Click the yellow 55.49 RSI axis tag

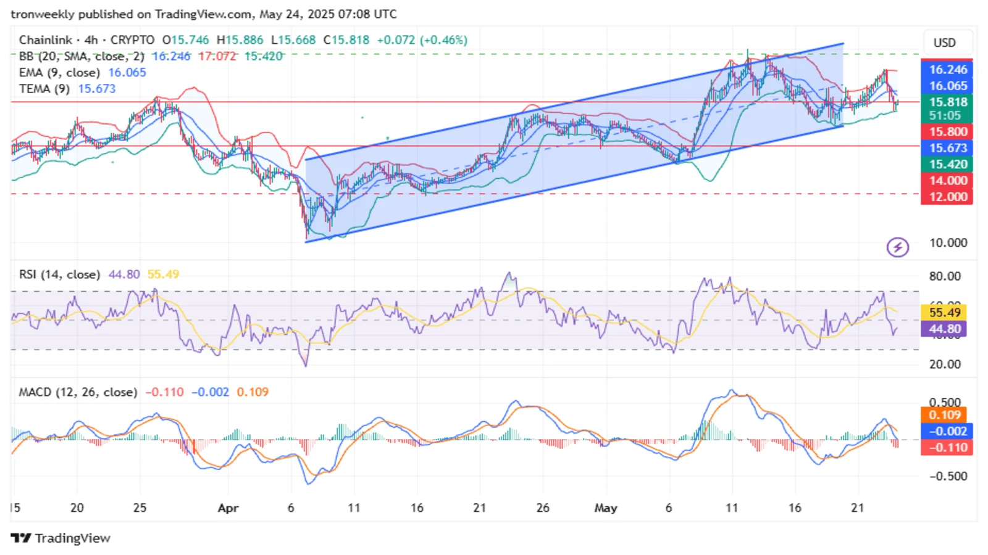(944, 312)
